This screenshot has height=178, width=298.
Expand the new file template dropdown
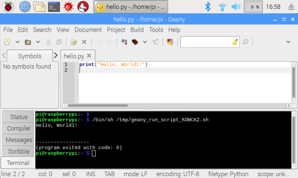pos(17,42)
